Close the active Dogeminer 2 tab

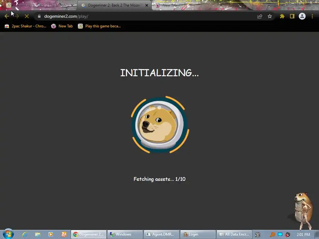[x=147, y=5]
